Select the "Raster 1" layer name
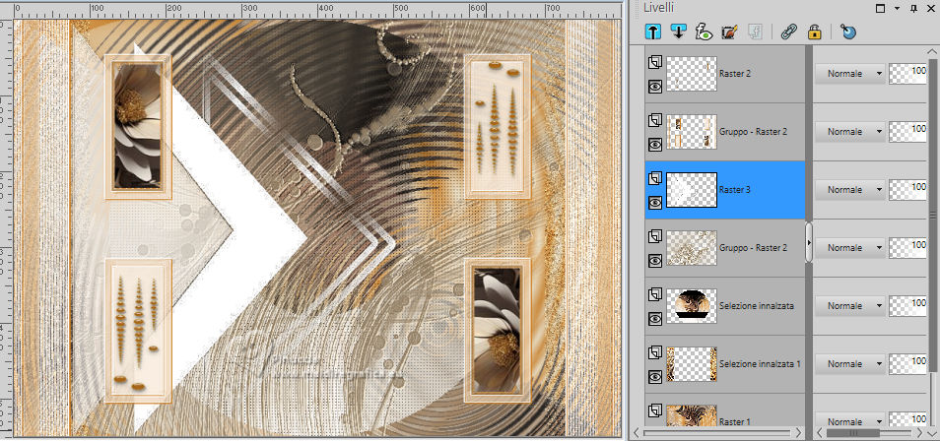This screenshot has width=940, height=441. coord(734,422)
